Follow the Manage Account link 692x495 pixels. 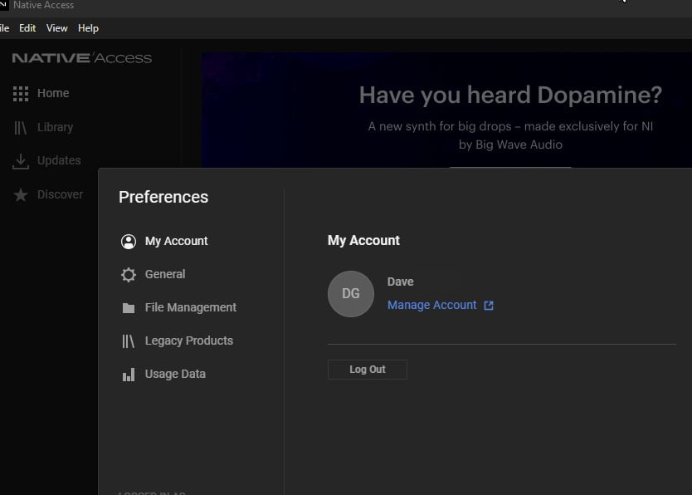[431, 306]
